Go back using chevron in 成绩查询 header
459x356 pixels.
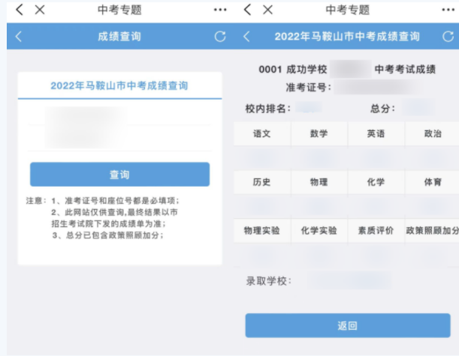point(19,36)
